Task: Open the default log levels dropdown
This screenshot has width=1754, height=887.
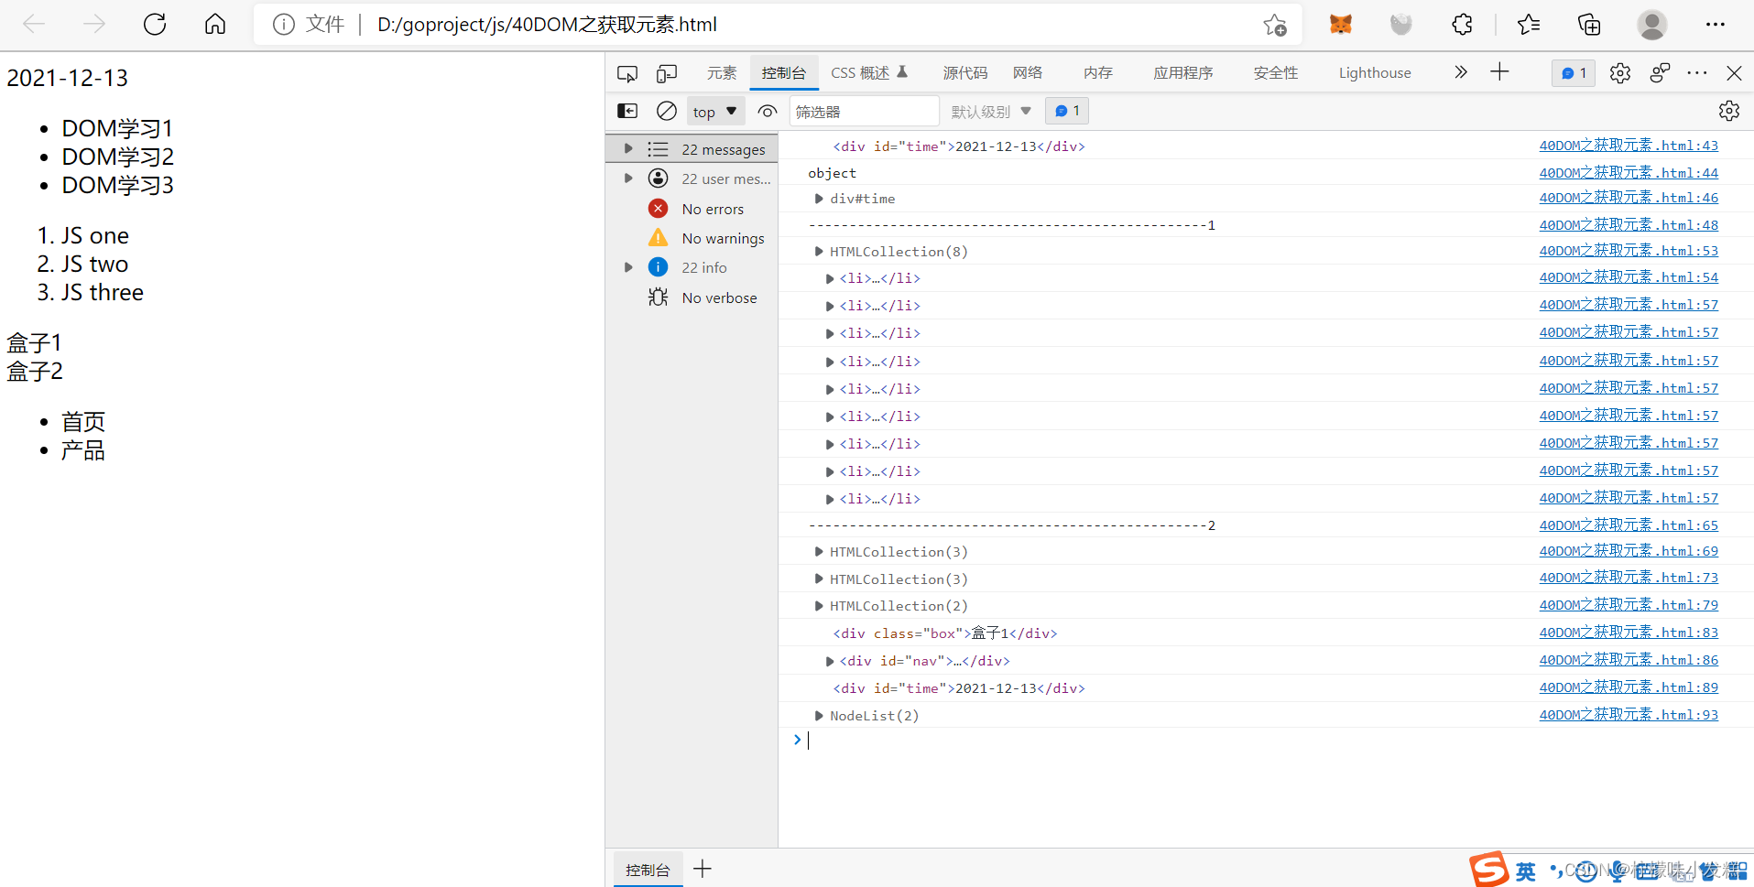Action: coord(991,112)
